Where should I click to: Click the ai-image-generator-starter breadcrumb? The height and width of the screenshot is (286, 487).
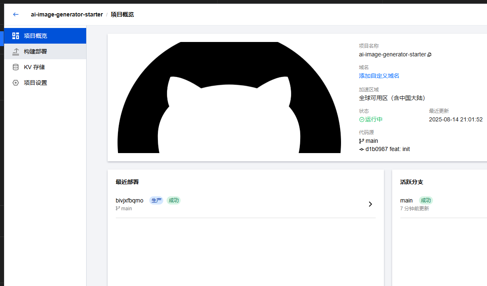point(67,14)
